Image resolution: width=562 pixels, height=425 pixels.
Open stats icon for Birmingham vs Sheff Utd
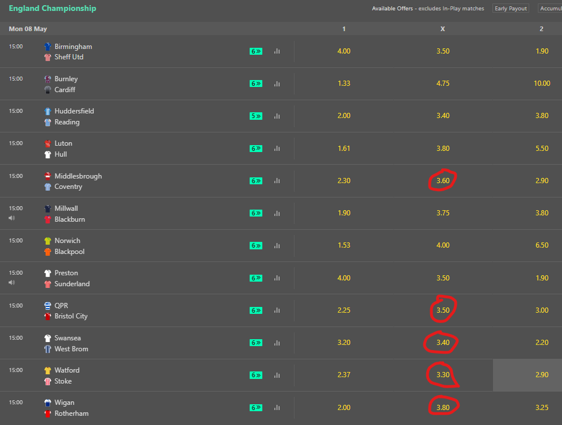point(277,51)
